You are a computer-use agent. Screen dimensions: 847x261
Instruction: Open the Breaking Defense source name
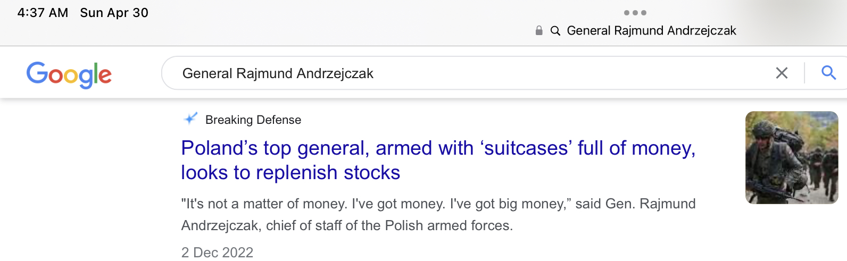click(253, 120)
